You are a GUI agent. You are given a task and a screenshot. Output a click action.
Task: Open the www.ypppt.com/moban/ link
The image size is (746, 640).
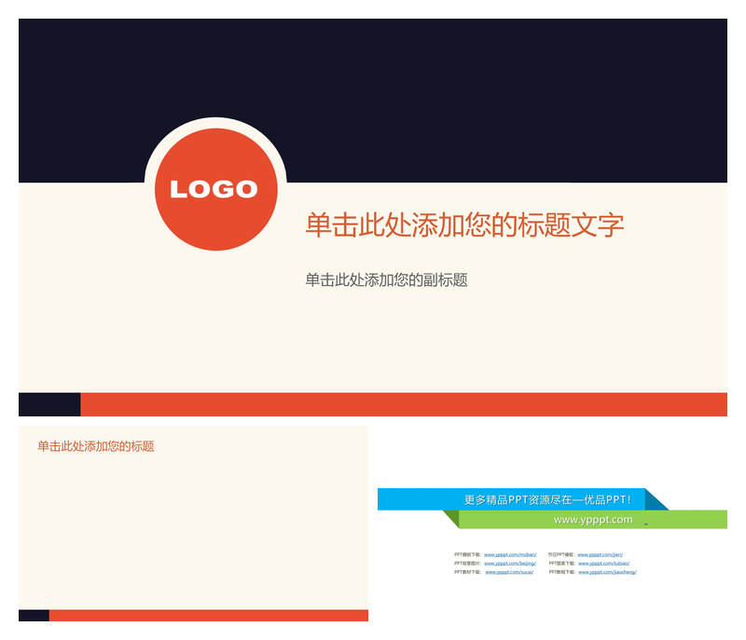tap(510, 554)
